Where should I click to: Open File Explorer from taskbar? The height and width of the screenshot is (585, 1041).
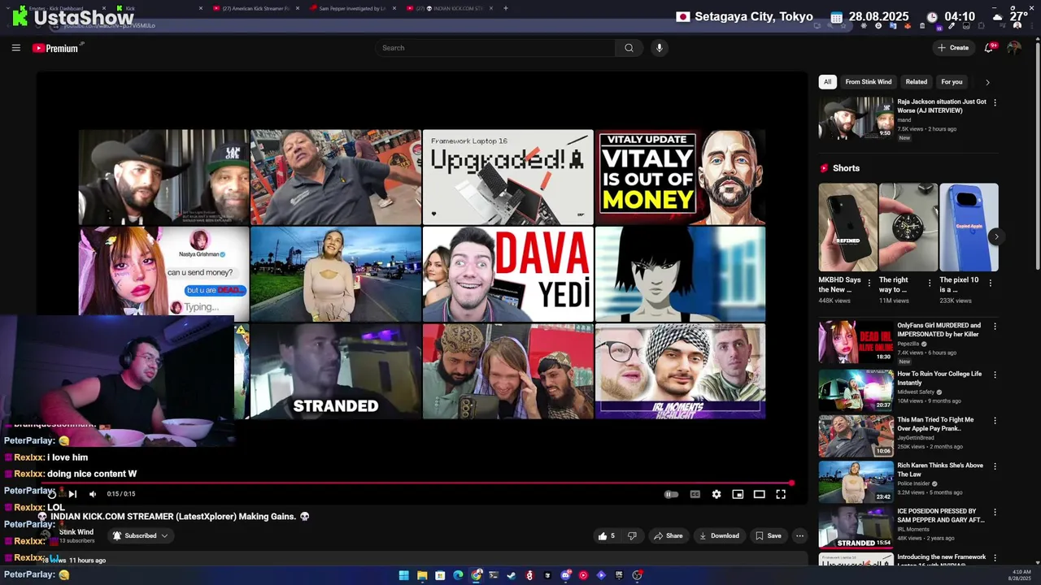click(x=422, y=575)
